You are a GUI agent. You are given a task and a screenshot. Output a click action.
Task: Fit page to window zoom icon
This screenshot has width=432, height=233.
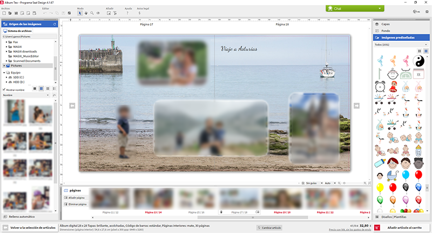click(x=369, y=183)
